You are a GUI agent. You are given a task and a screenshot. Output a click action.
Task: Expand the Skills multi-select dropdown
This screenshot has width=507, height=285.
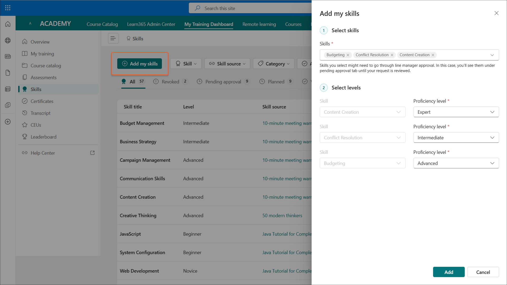click(x=492, y=55)
